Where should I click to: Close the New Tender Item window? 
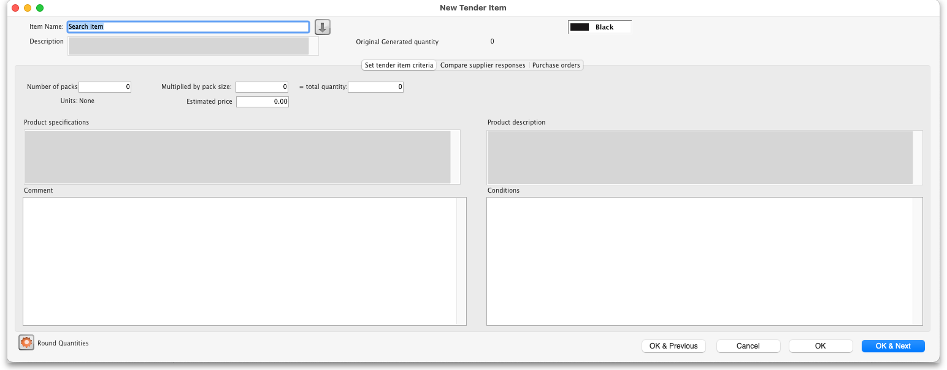click(15, 8)
